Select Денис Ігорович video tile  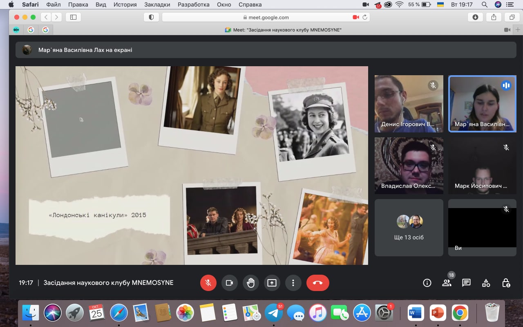pos(409,103)
